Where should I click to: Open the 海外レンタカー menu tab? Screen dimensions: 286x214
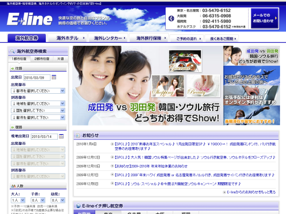tap(108, 38)
